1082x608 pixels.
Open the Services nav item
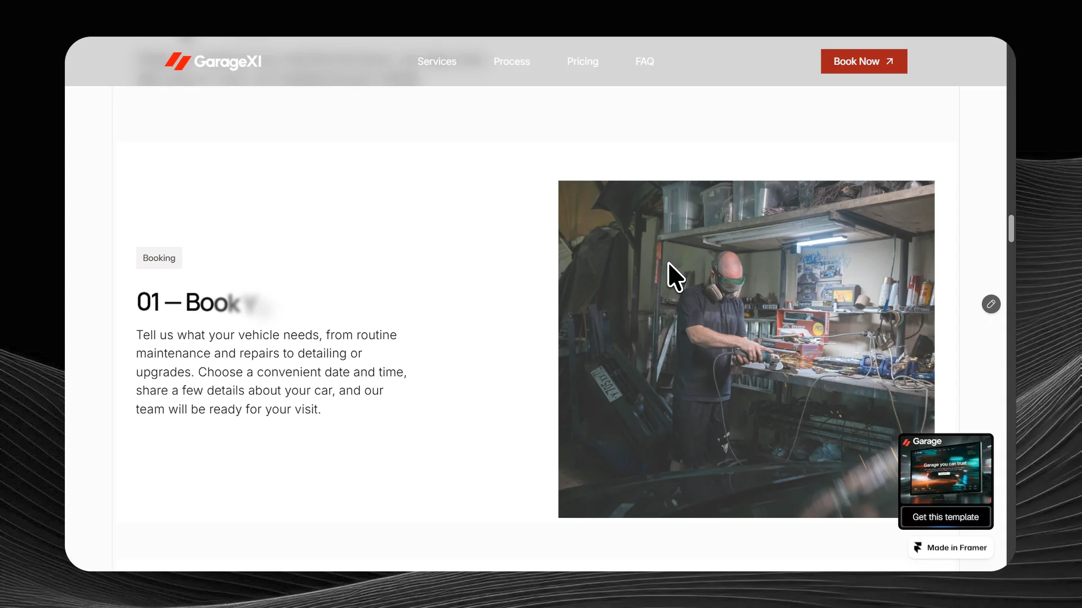coord(437,61)
